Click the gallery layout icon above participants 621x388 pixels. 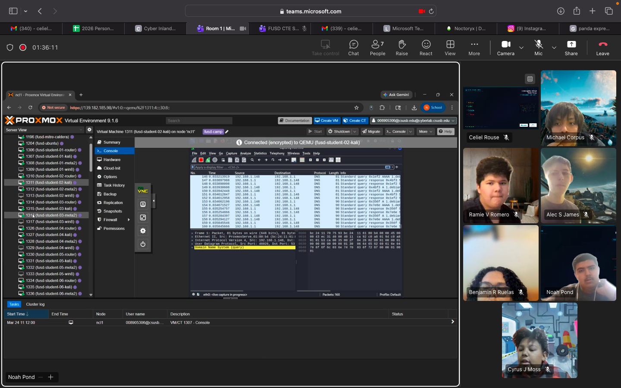[530, 79]
